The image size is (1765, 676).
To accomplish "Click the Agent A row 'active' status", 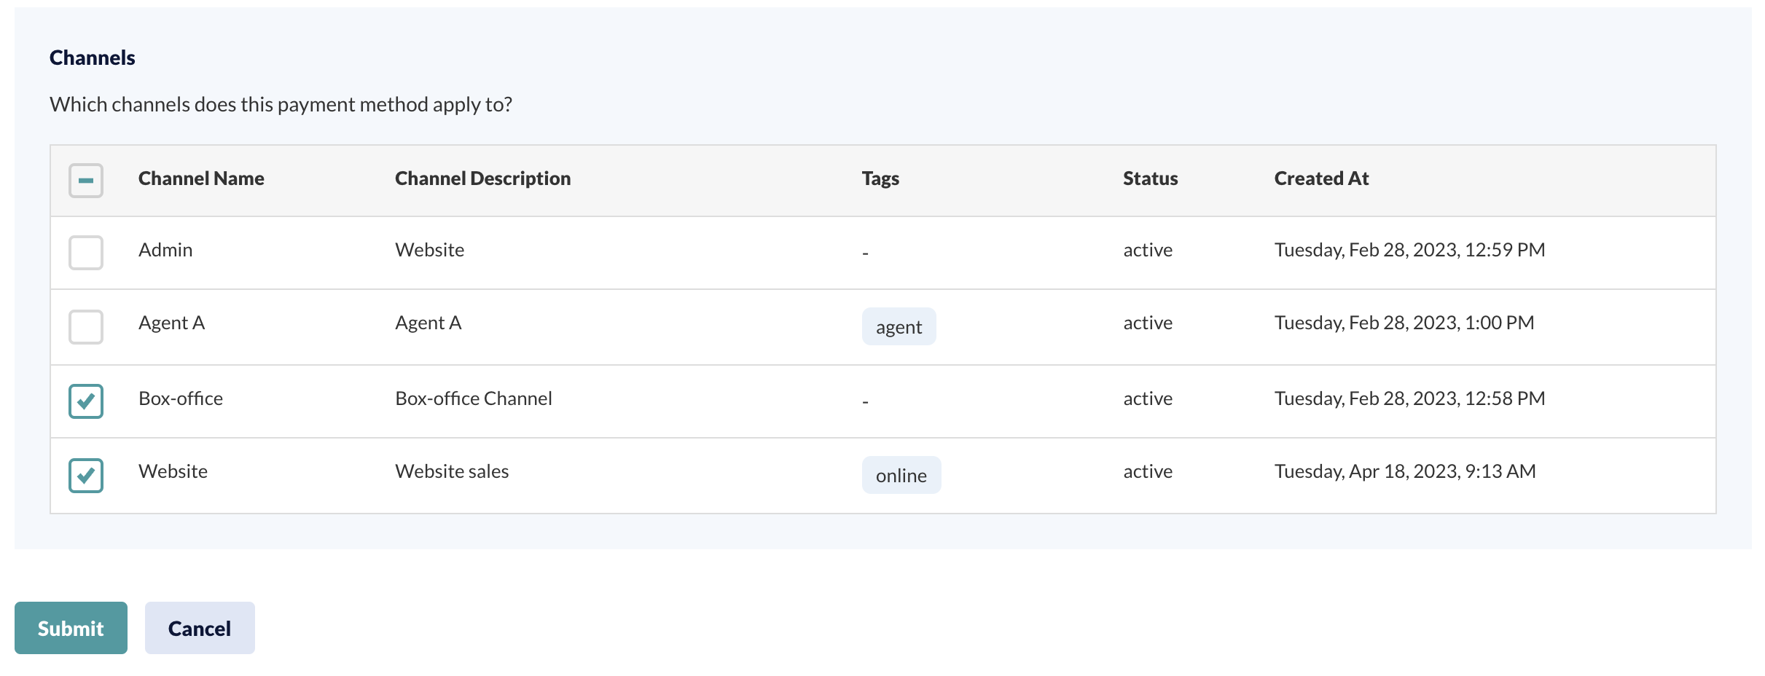I will (x=1148, y=323).
